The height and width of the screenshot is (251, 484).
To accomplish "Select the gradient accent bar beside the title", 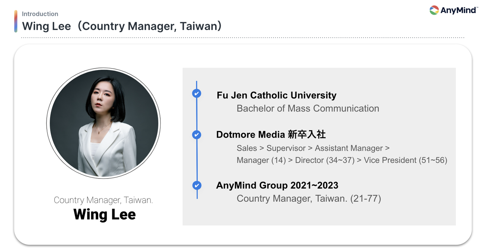I will tap(16, 21).
